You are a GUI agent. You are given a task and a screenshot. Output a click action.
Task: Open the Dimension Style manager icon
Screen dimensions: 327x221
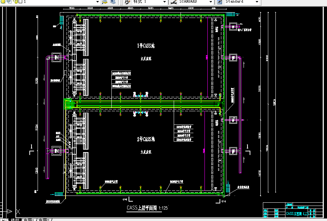click(174, 2)
